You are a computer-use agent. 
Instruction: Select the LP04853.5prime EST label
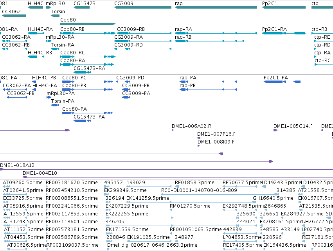pyautogui.click(x=242, y=237)
